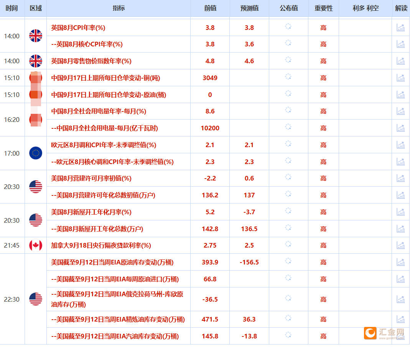This screenshot has width=410, height=348.
Task: Open the chart icon for 中国8月全社会用电量年率
Action: [400, 111]
